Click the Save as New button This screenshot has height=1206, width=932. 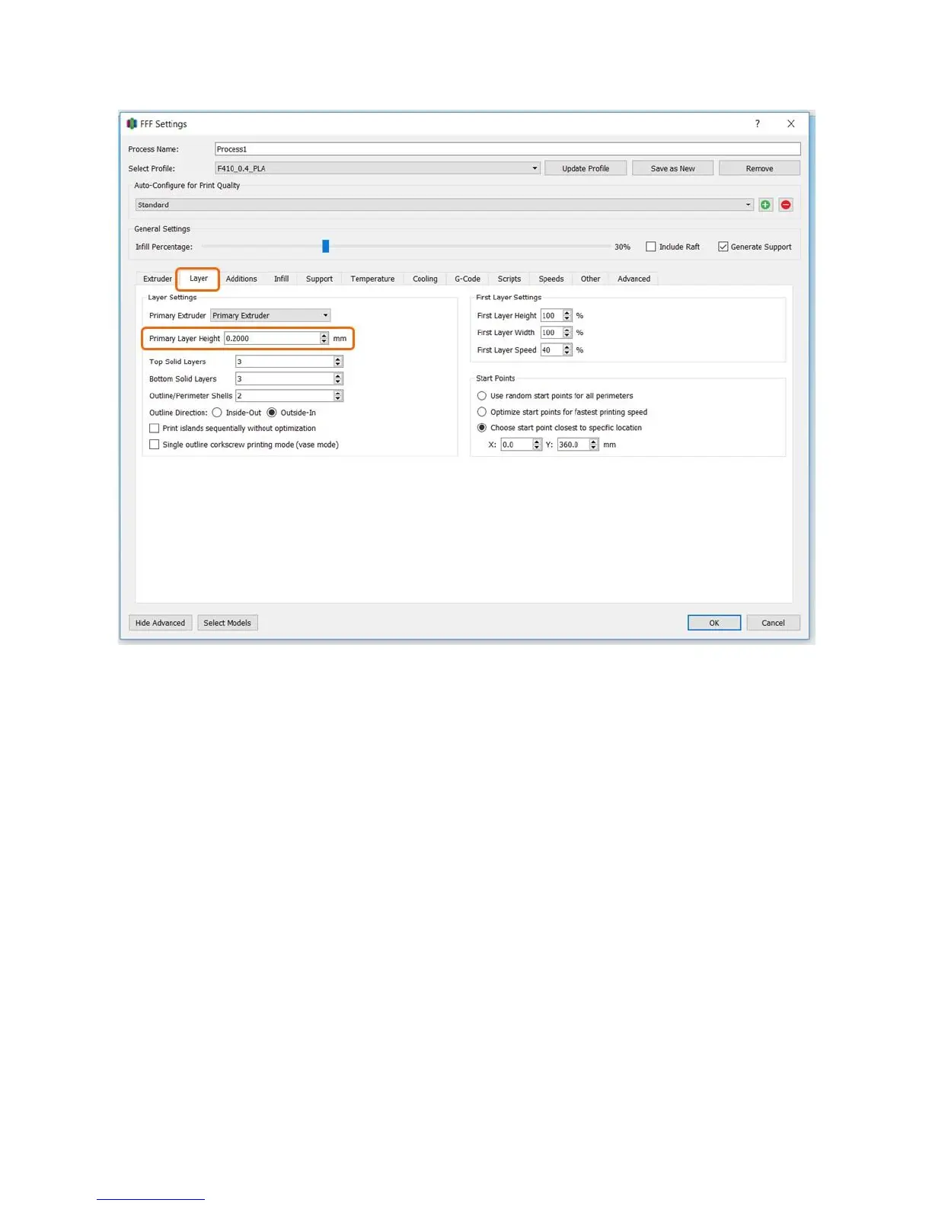click(x=672, y=168)
